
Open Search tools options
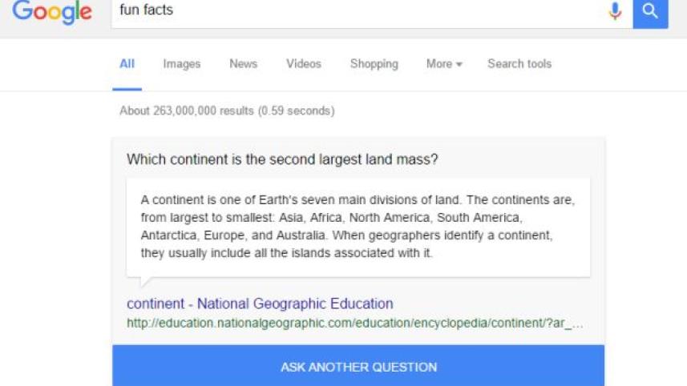pos(519,64)
